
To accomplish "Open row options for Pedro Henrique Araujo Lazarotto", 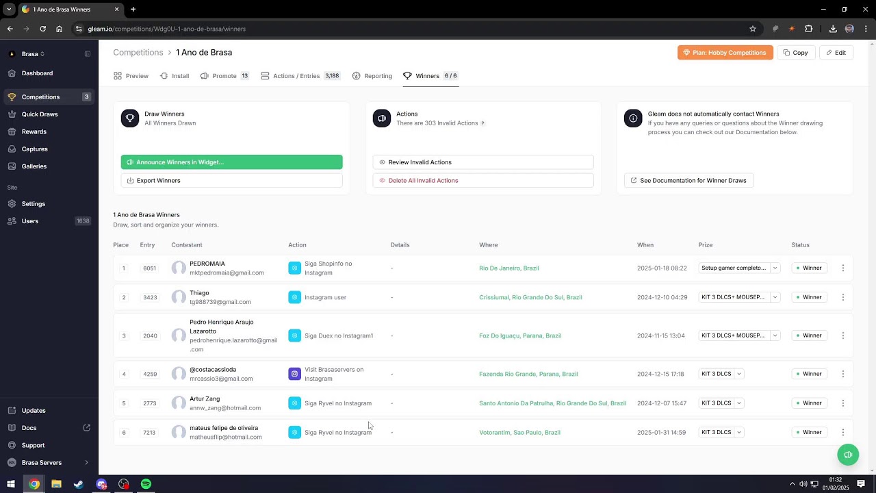I will [842, 336].
